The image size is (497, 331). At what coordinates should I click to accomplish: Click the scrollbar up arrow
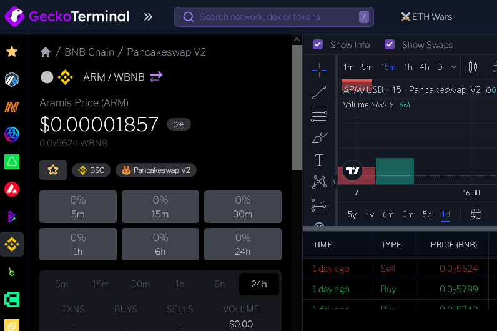297,39
